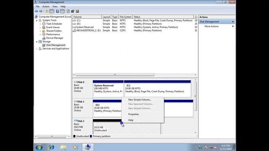The image size is (269, 151).
Task: Sort by the Layout column header
Action: pyautogui.click(x=106, y=17)
